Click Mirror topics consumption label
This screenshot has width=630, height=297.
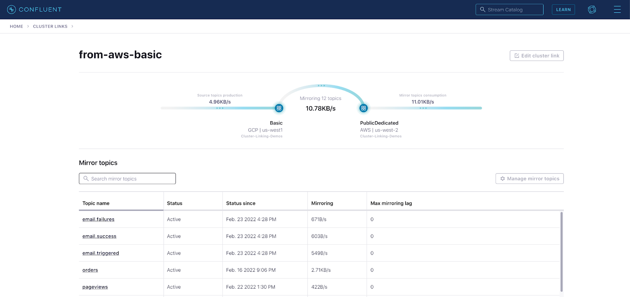[423, 95]
